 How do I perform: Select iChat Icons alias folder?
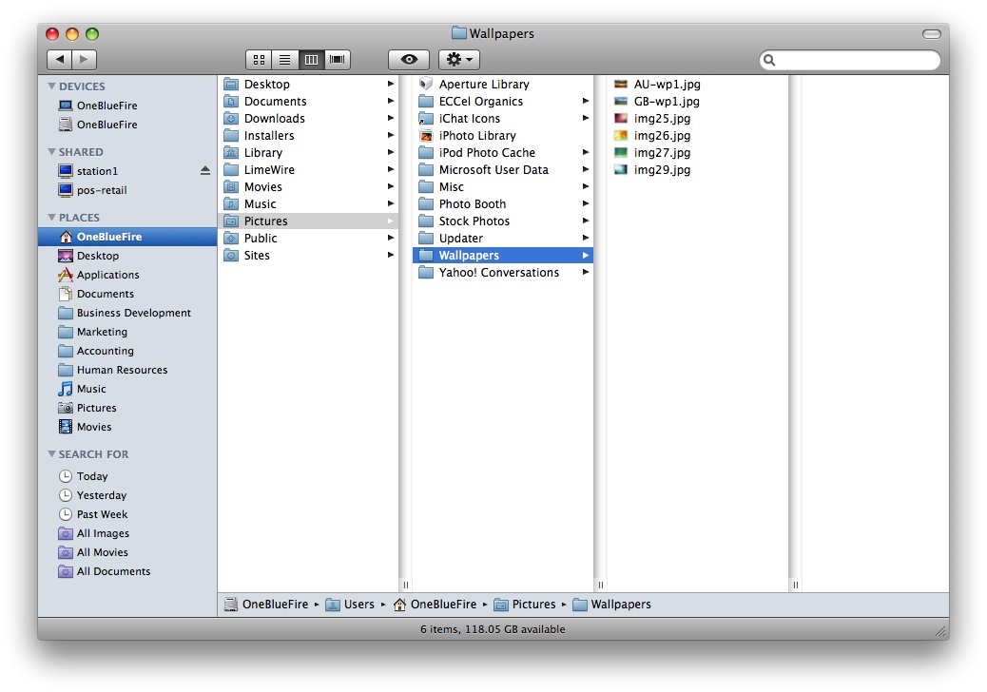503,118
